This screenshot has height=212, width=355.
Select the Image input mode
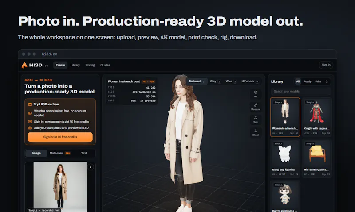(36, 153)
